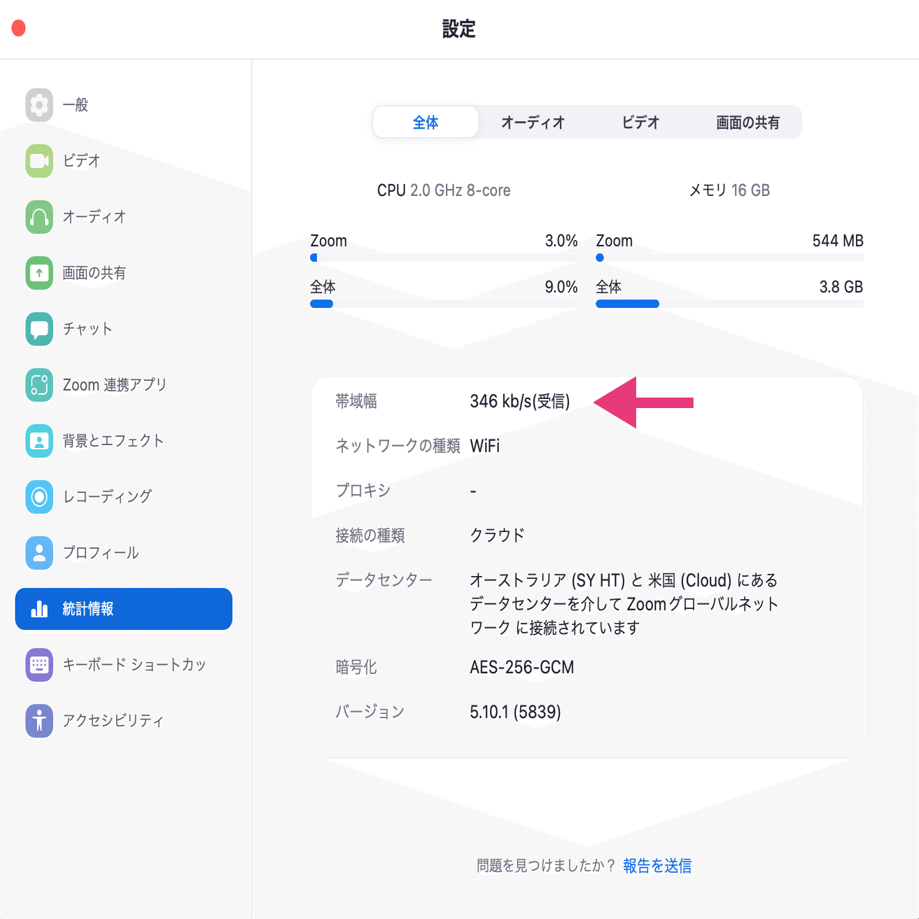This screenshot has width=919, height=919.
Task: Click the ネットワークの種類 row label
Action: (398, 446)
